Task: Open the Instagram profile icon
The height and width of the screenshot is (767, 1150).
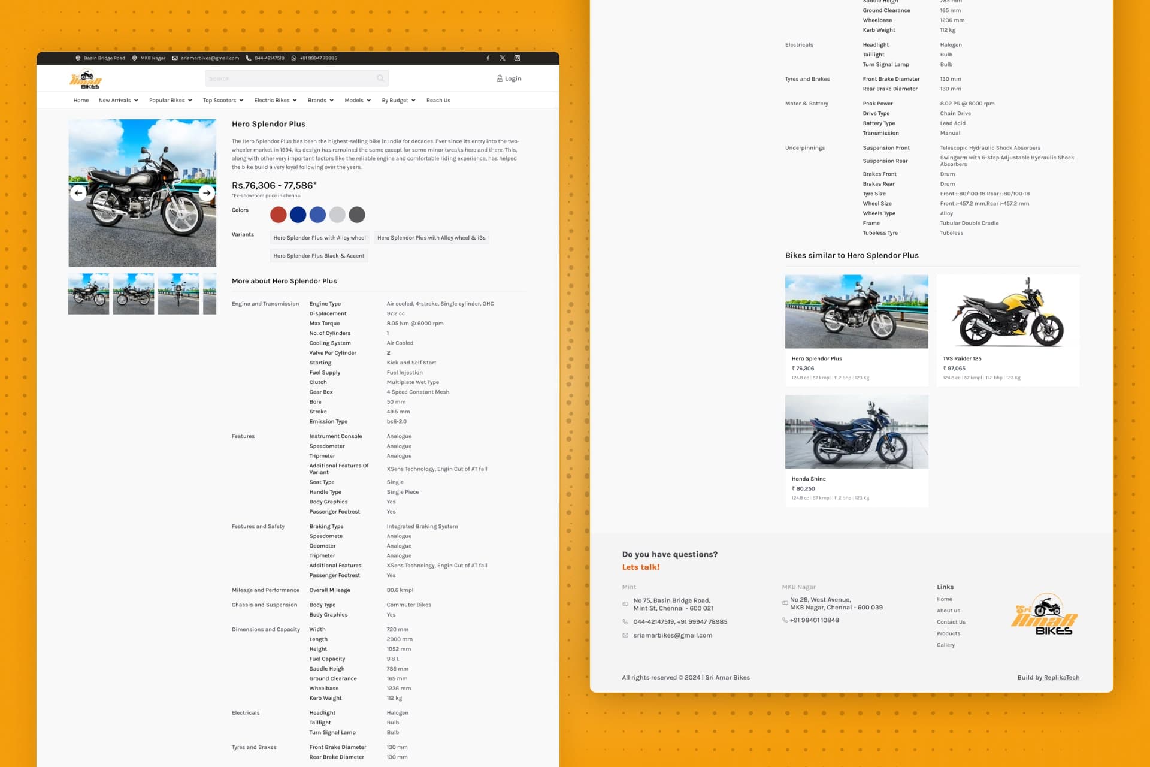Action: click(517, 58)
